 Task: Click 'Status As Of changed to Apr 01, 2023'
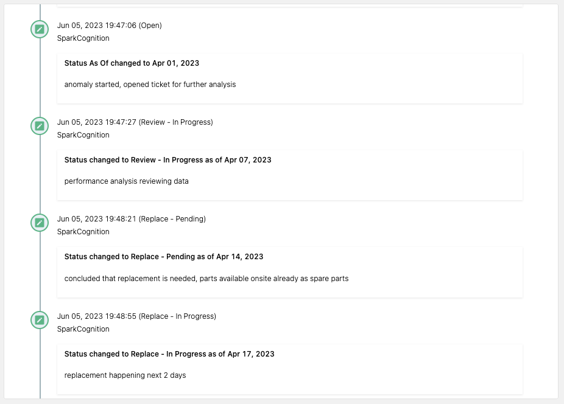point(132,63)
